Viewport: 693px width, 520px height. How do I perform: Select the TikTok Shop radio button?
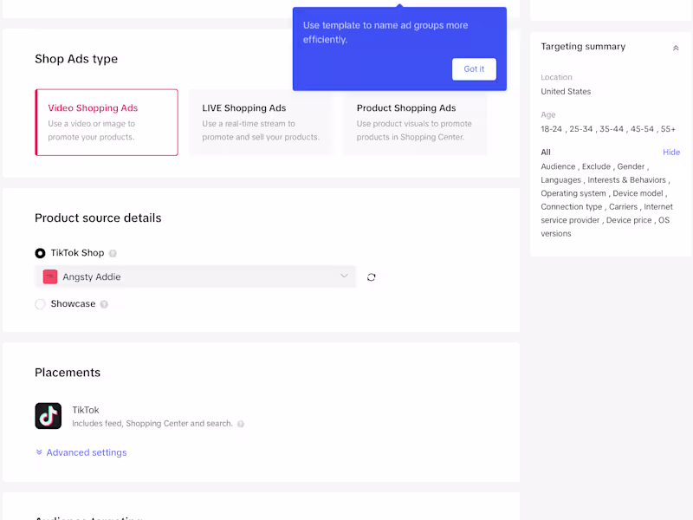(40, 253)
